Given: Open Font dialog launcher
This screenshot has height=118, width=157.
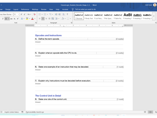Looking at the screenshot, I should (36, 23).
